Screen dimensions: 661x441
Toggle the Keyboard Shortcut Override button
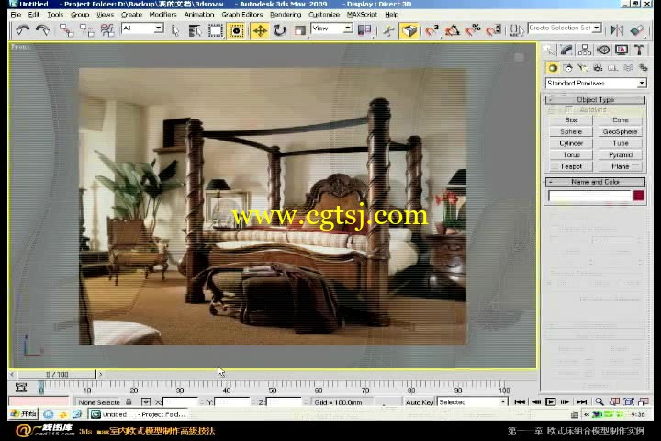[x=409, y=30]
